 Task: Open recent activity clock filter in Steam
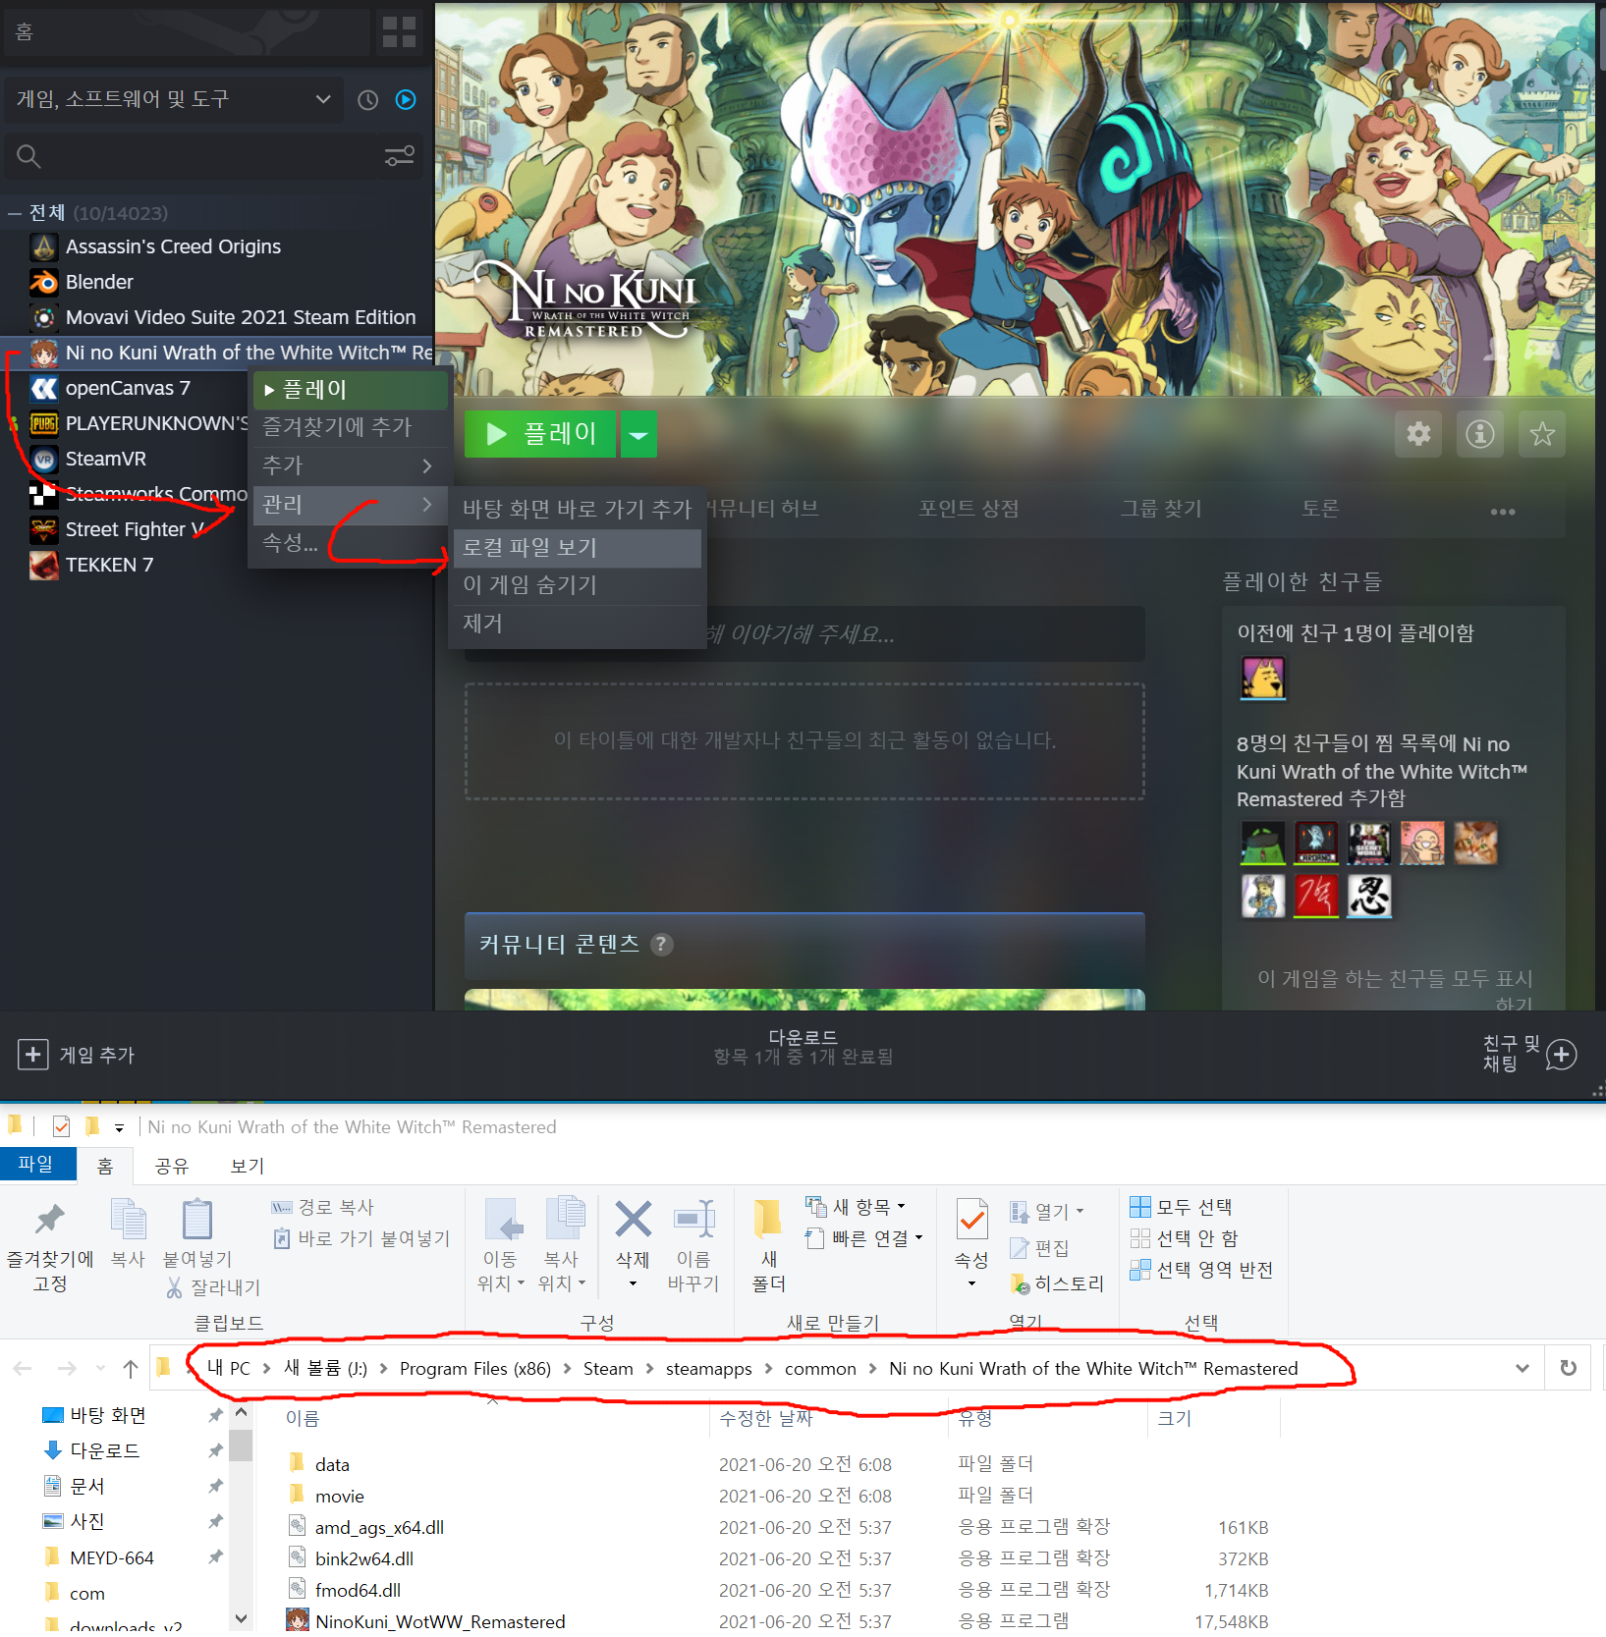[367, 99]
